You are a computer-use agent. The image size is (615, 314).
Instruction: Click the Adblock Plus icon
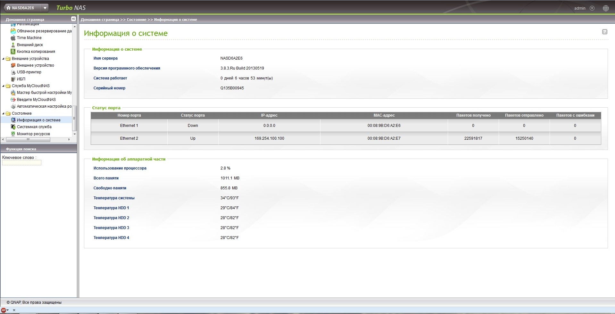[4, 310]
